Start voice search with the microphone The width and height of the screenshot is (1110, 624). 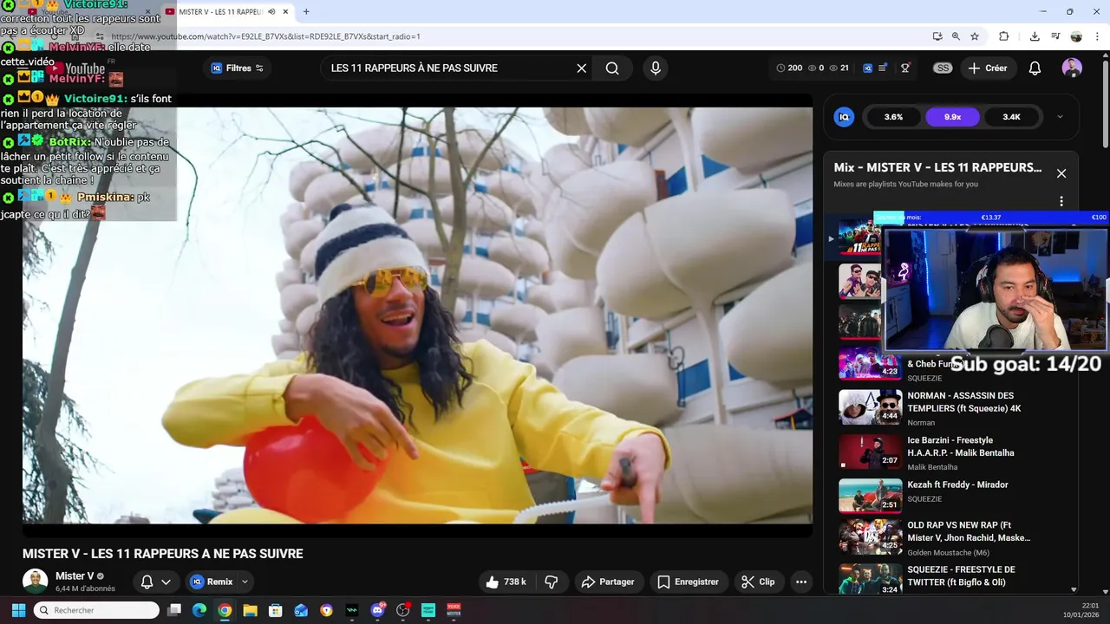[655, 68]
